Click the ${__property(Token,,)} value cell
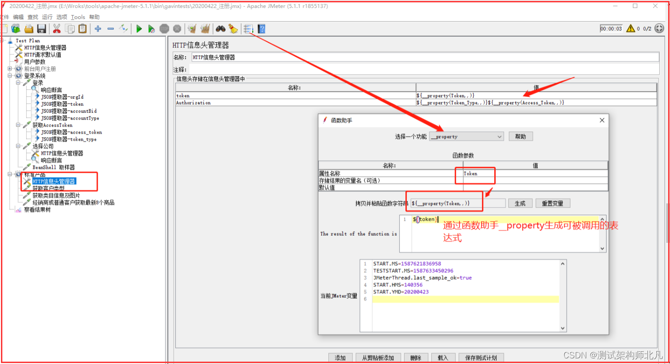This screenshot has width=670, height=364. pyautogui.click(x=536, y=95)
